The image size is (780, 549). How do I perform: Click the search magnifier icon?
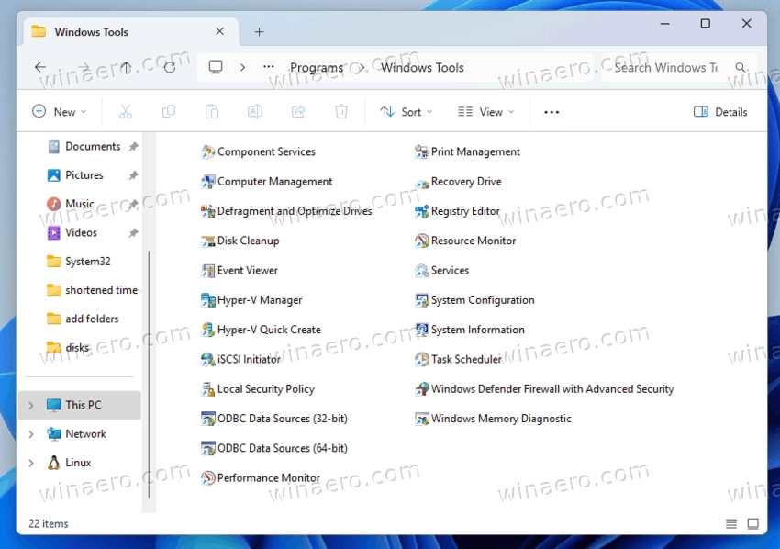[741, 67]
